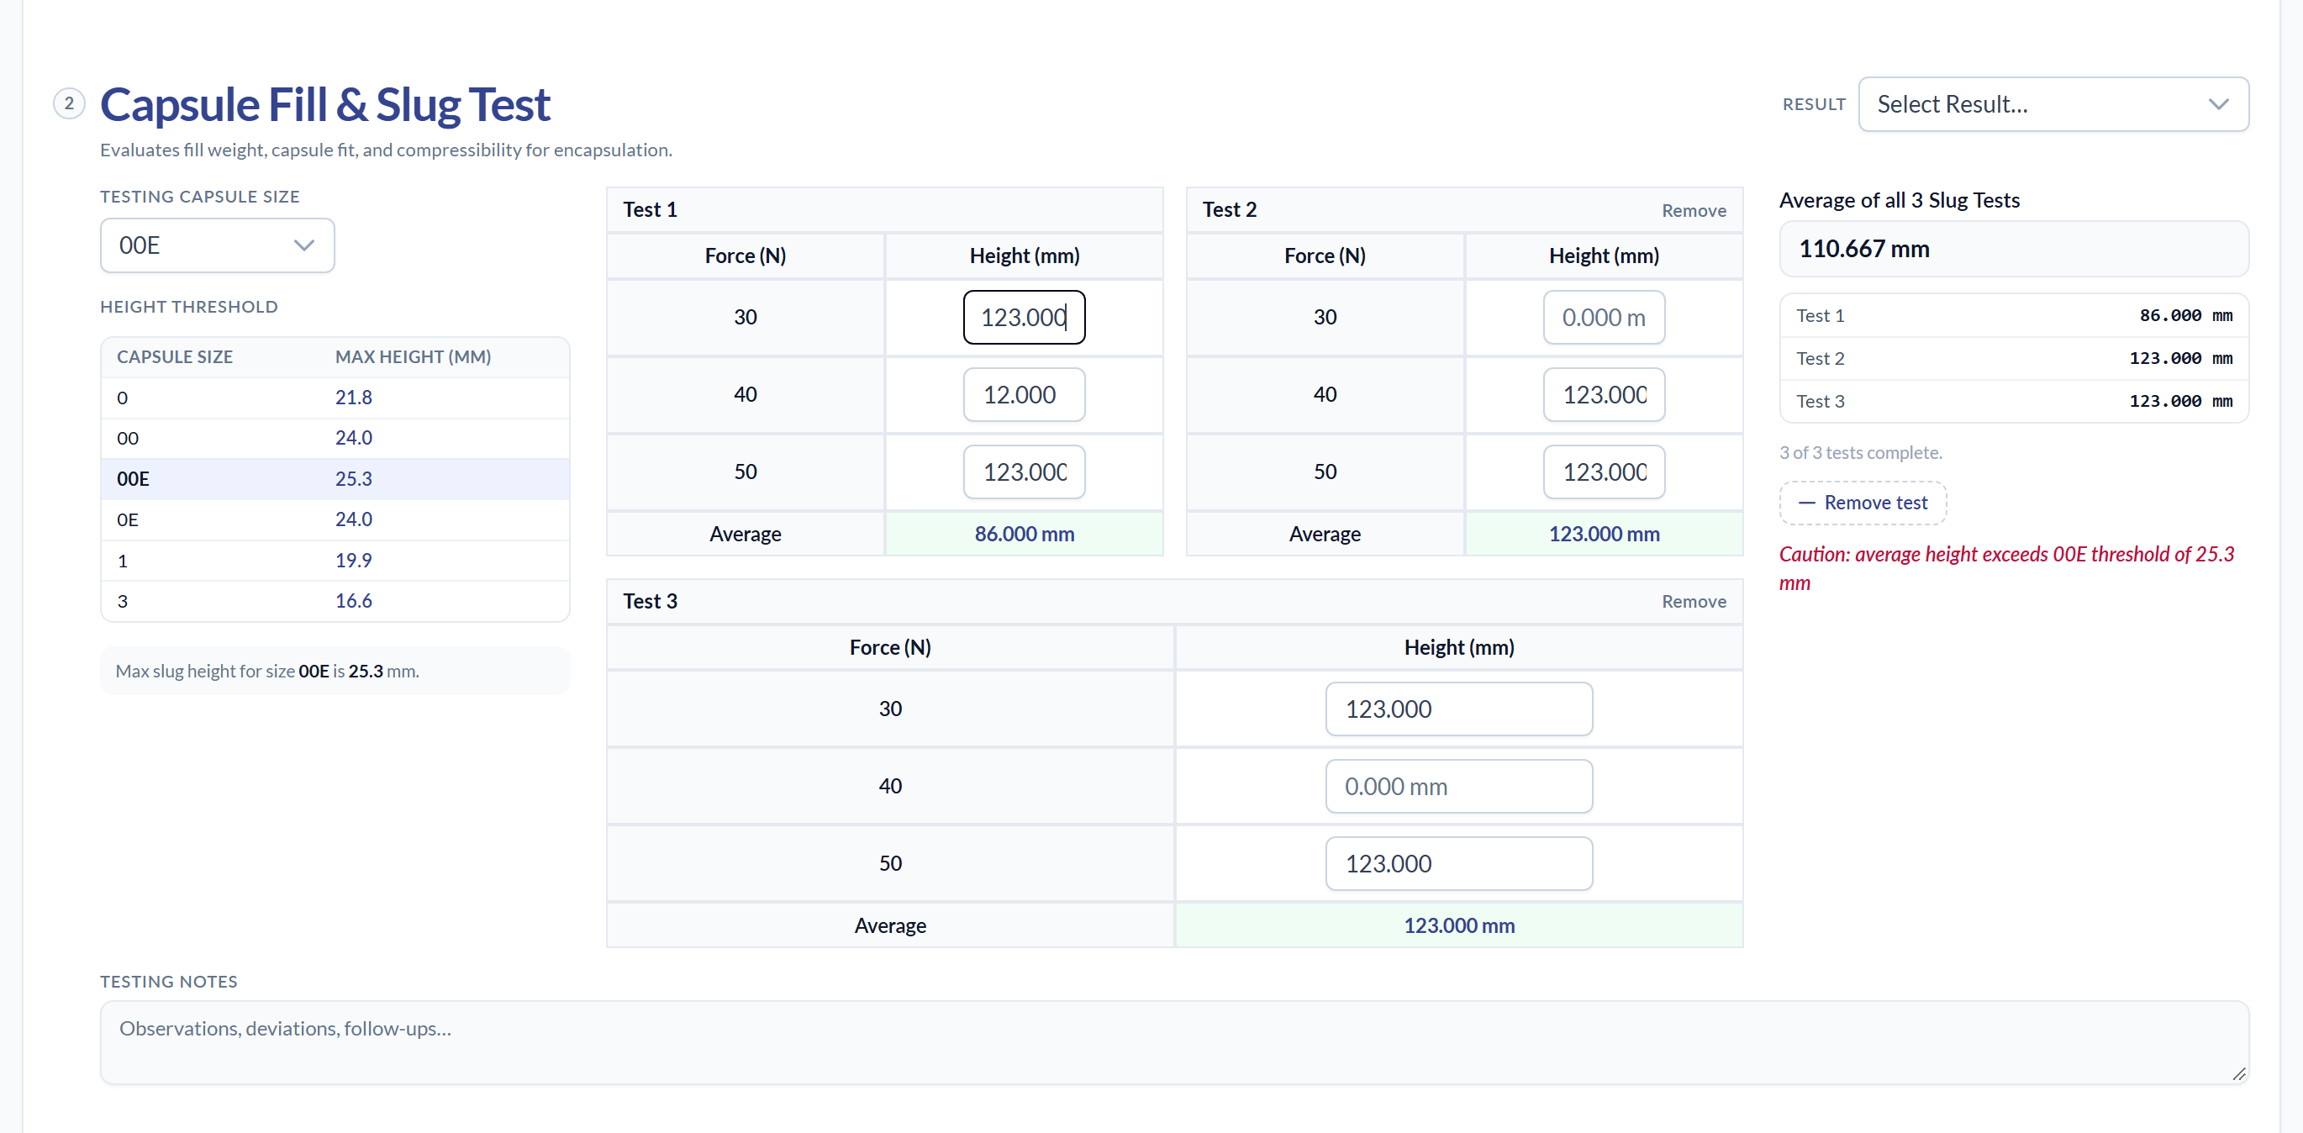Click the Capsule Fill & Slug Test heading
The height and width of the screenshot is (1133, 2303).
[x=324, y=104]
